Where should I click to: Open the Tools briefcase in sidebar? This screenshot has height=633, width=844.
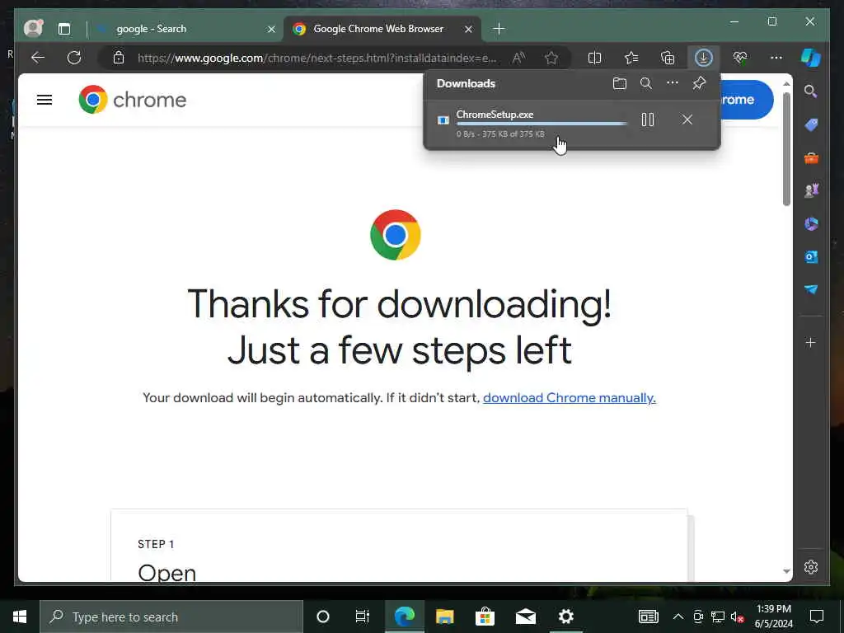(811, 158)
